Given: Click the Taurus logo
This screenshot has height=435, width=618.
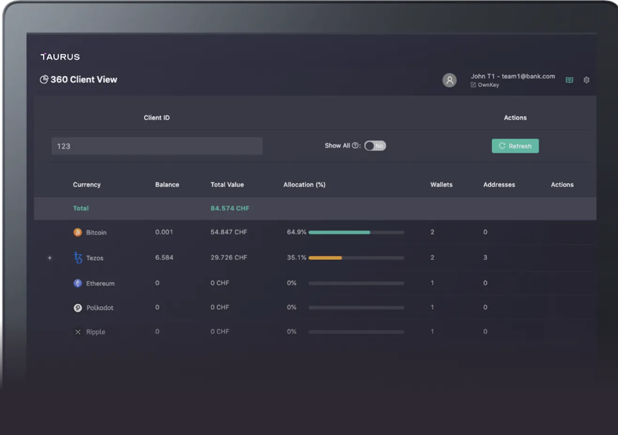Looking at the screenshot, I should pos(60,57).
